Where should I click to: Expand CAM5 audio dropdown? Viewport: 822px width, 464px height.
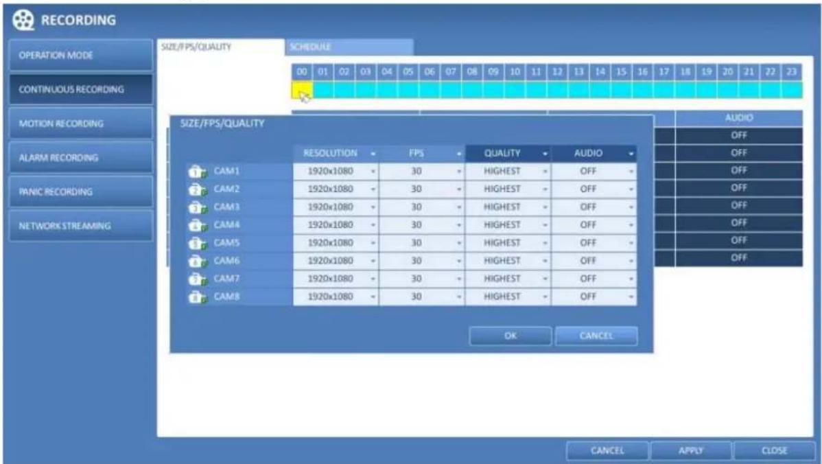(594, 243)
